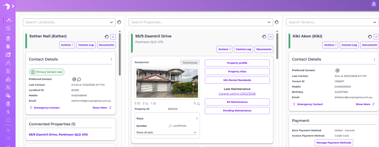379x147 pixels.
Task: Open the Keys section three-dot menu
Action: point(197,118)
